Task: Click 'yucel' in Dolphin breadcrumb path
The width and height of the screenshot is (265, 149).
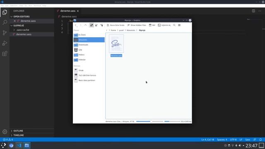Action: 121,30
